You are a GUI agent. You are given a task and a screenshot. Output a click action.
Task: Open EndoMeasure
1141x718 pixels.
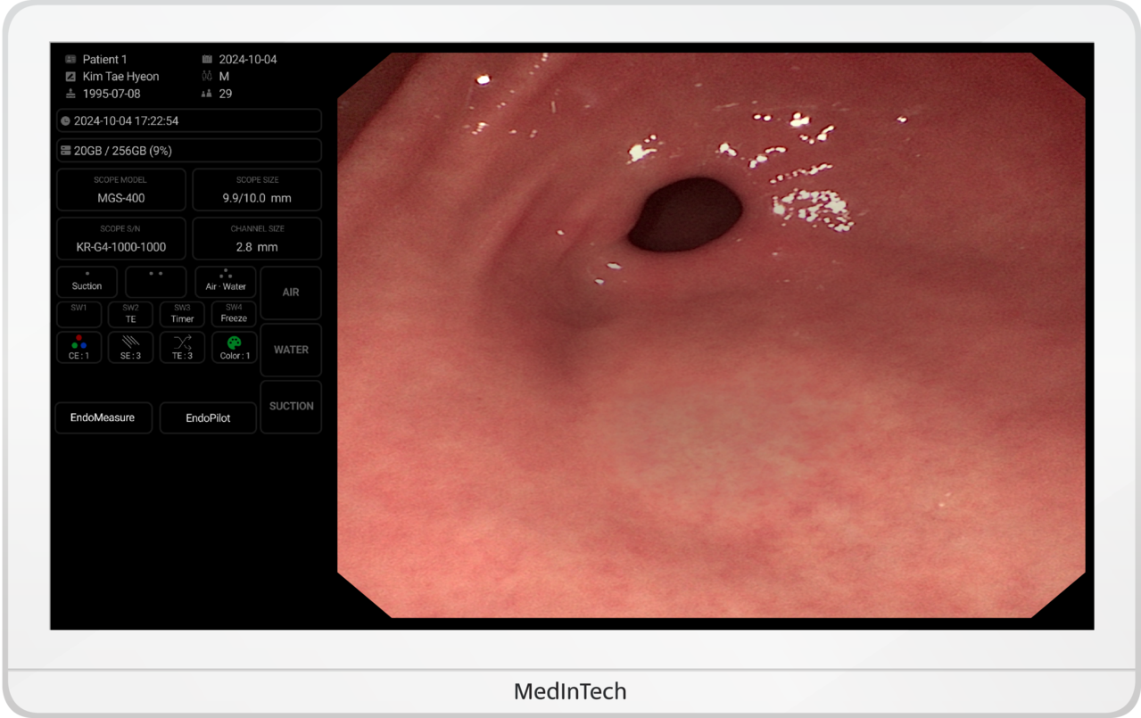(x=103, y=417)
